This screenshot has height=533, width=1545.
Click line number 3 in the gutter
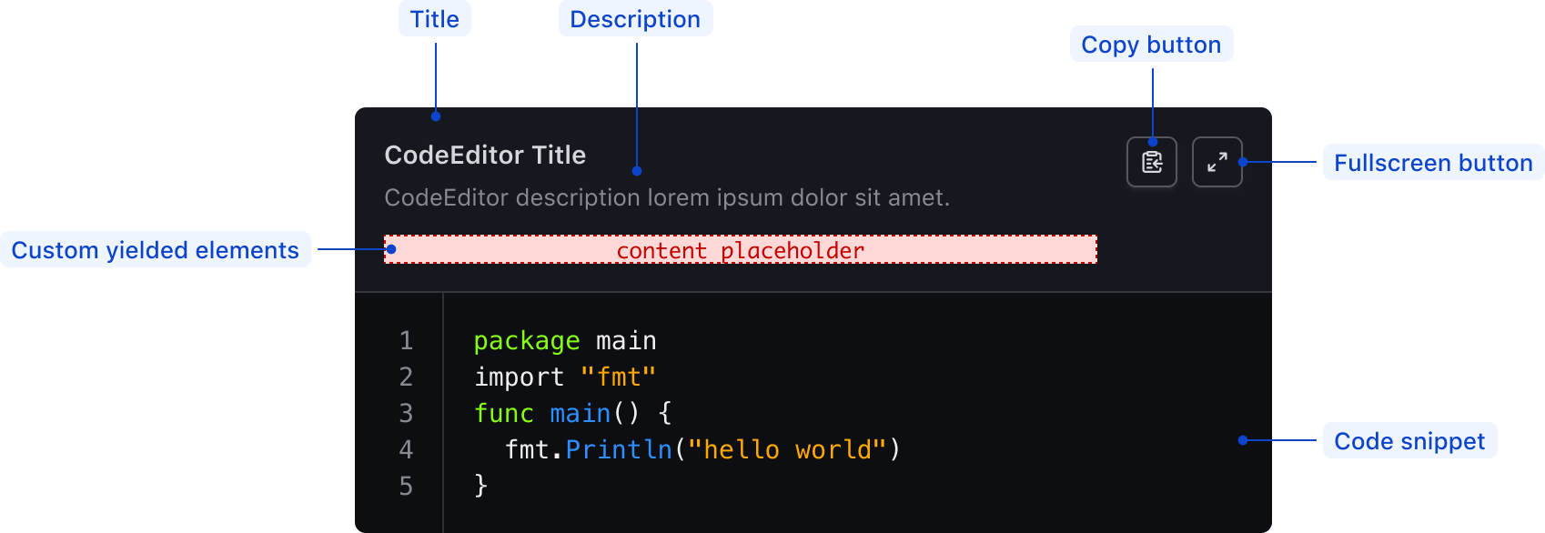point(406,414)
